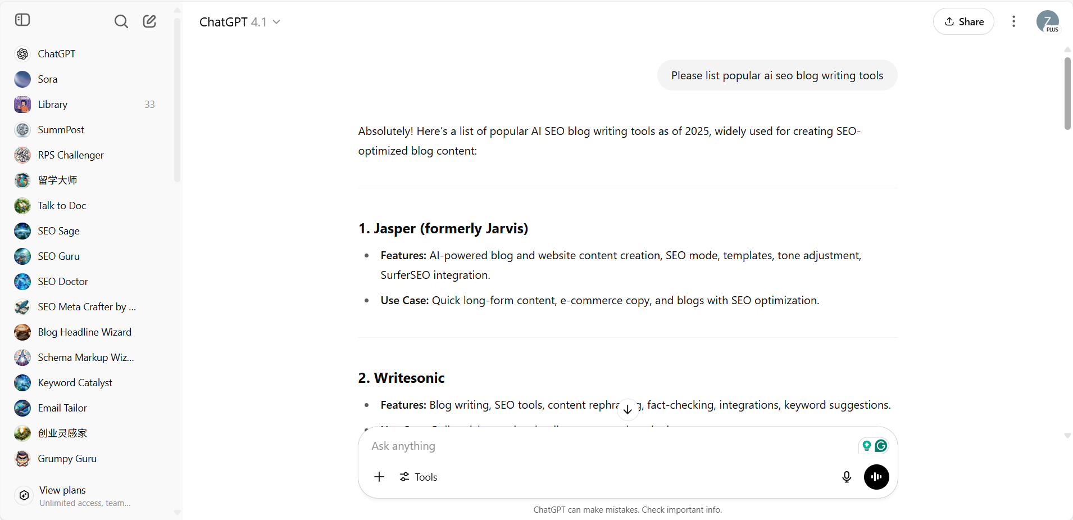The height and width of the screenshot is (520, 1073).
Task: Select the Library label in sidebar
Action: 53,105
